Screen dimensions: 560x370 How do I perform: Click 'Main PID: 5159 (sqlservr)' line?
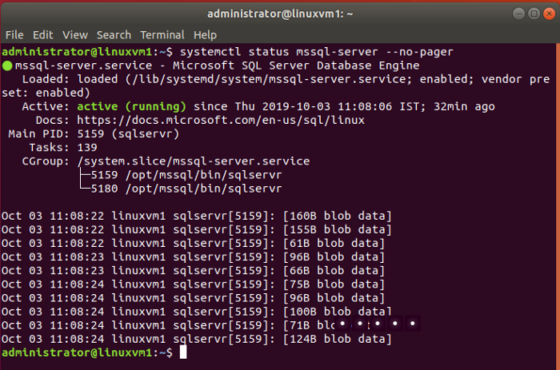tap(94, 134)
